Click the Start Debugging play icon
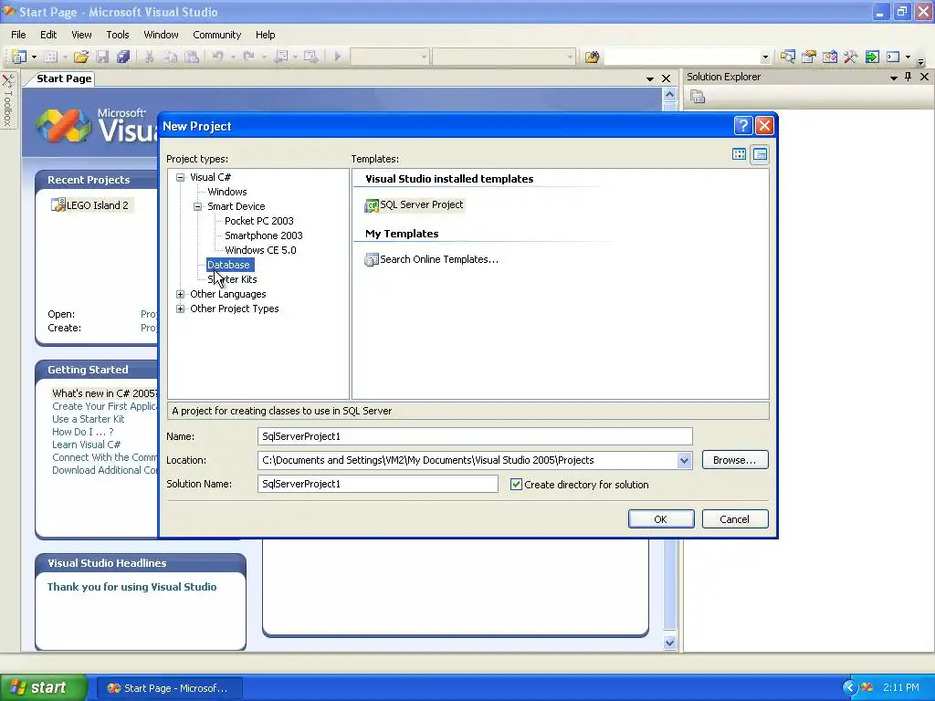The width and height of the screenshot is (935, 701). [x=338, y=57]
